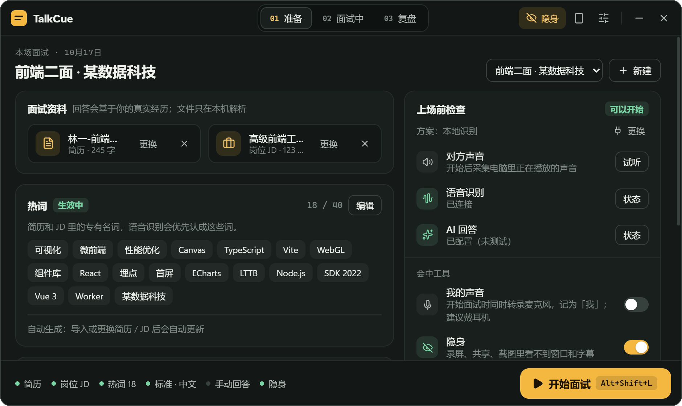
Task: Click 热词 18 in the status bar
Action: pos(118,384)
